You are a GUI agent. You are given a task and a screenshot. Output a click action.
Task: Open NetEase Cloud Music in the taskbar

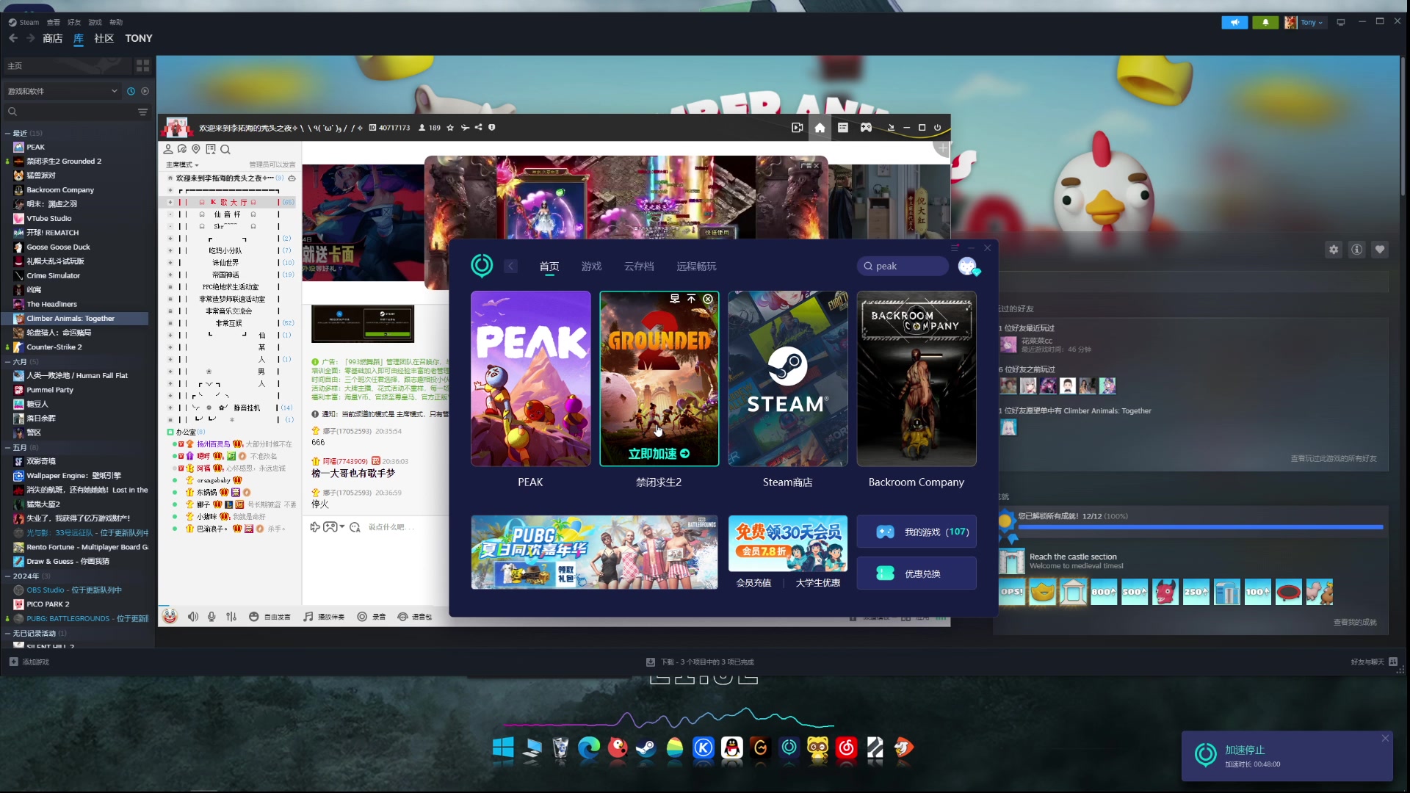click(846, 747)
